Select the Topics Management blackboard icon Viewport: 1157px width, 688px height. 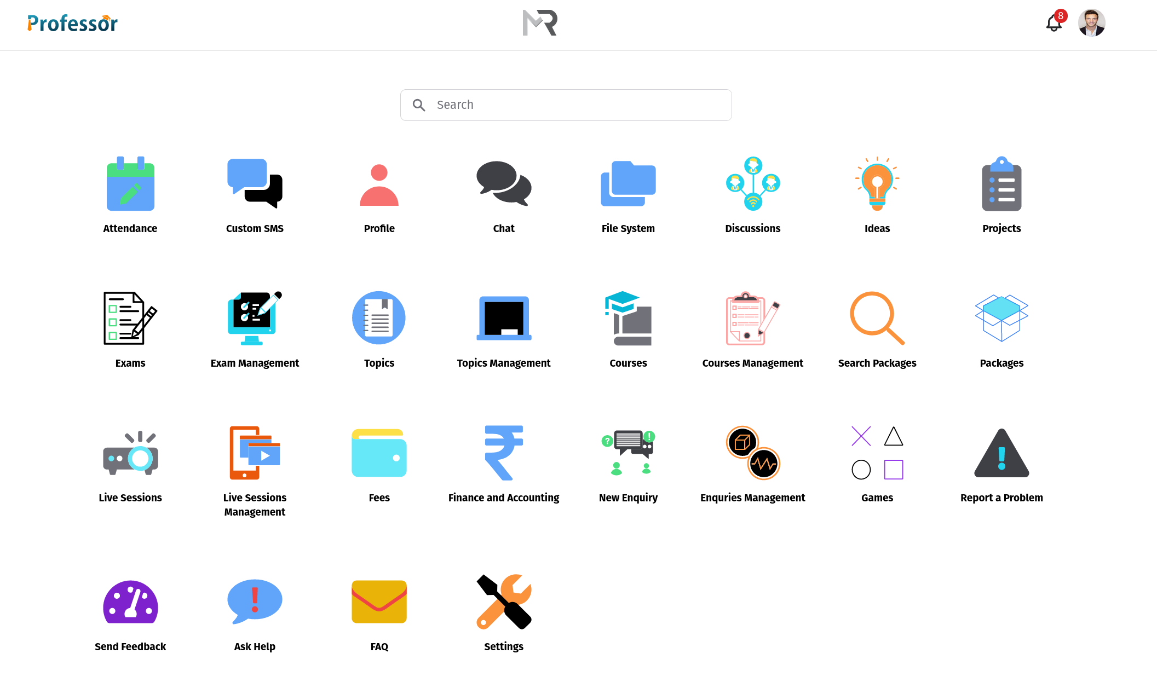tap(504, 318)
